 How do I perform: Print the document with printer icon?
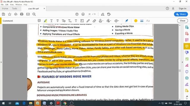[22, 14]
